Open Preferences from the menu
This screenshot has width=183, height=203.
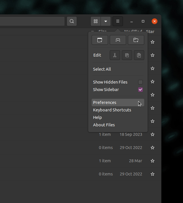(105, 103)
